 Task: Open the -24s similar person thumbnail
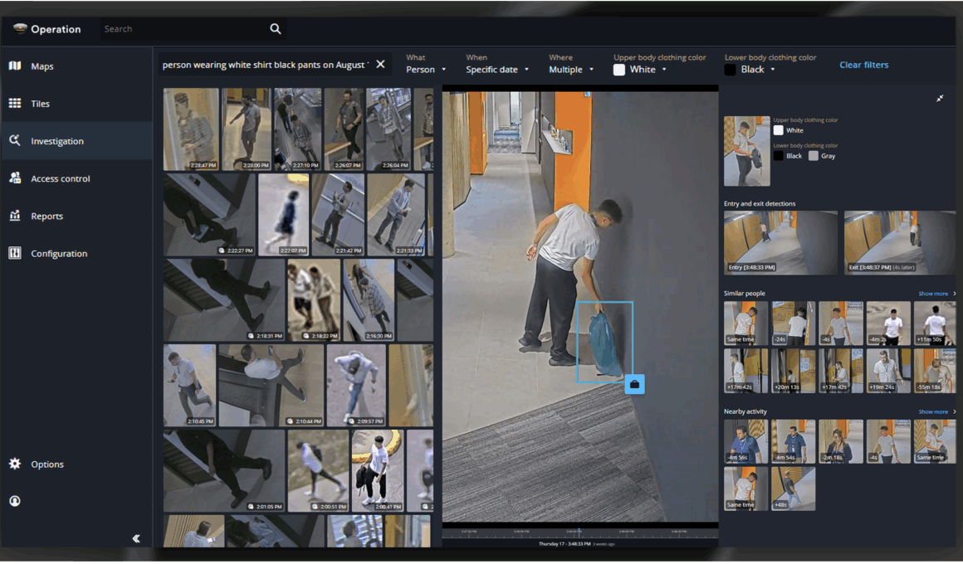pos(793,323)
